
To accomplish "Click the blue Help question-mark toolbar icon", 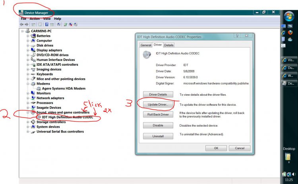I will tap(46, 25).
